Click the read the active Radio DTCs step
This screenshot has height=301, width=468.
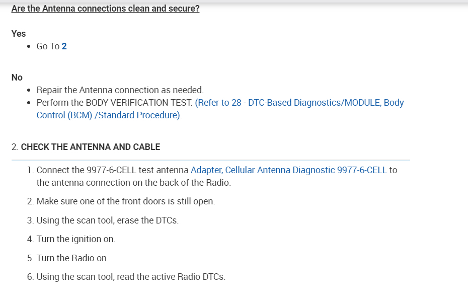tap(131, 277)
